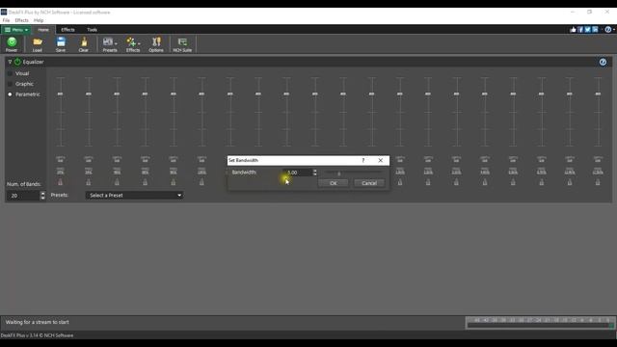Click the bandwidth icon of last band
The height and width of the screenshot is (347, 617).
pyautogui.click(x=598, y=182)
